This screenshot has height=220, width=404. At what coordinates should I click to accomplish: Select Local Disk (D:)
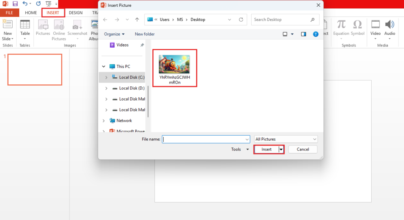pos(132,88)
